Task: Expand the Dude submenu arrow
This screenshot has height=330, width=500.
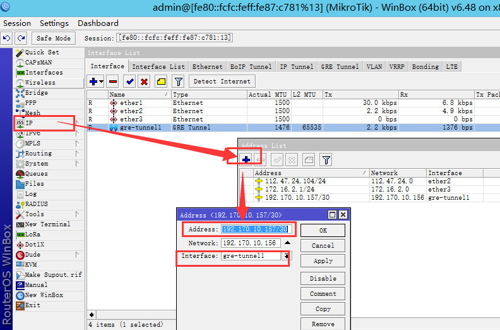Action: click(77, 255)
